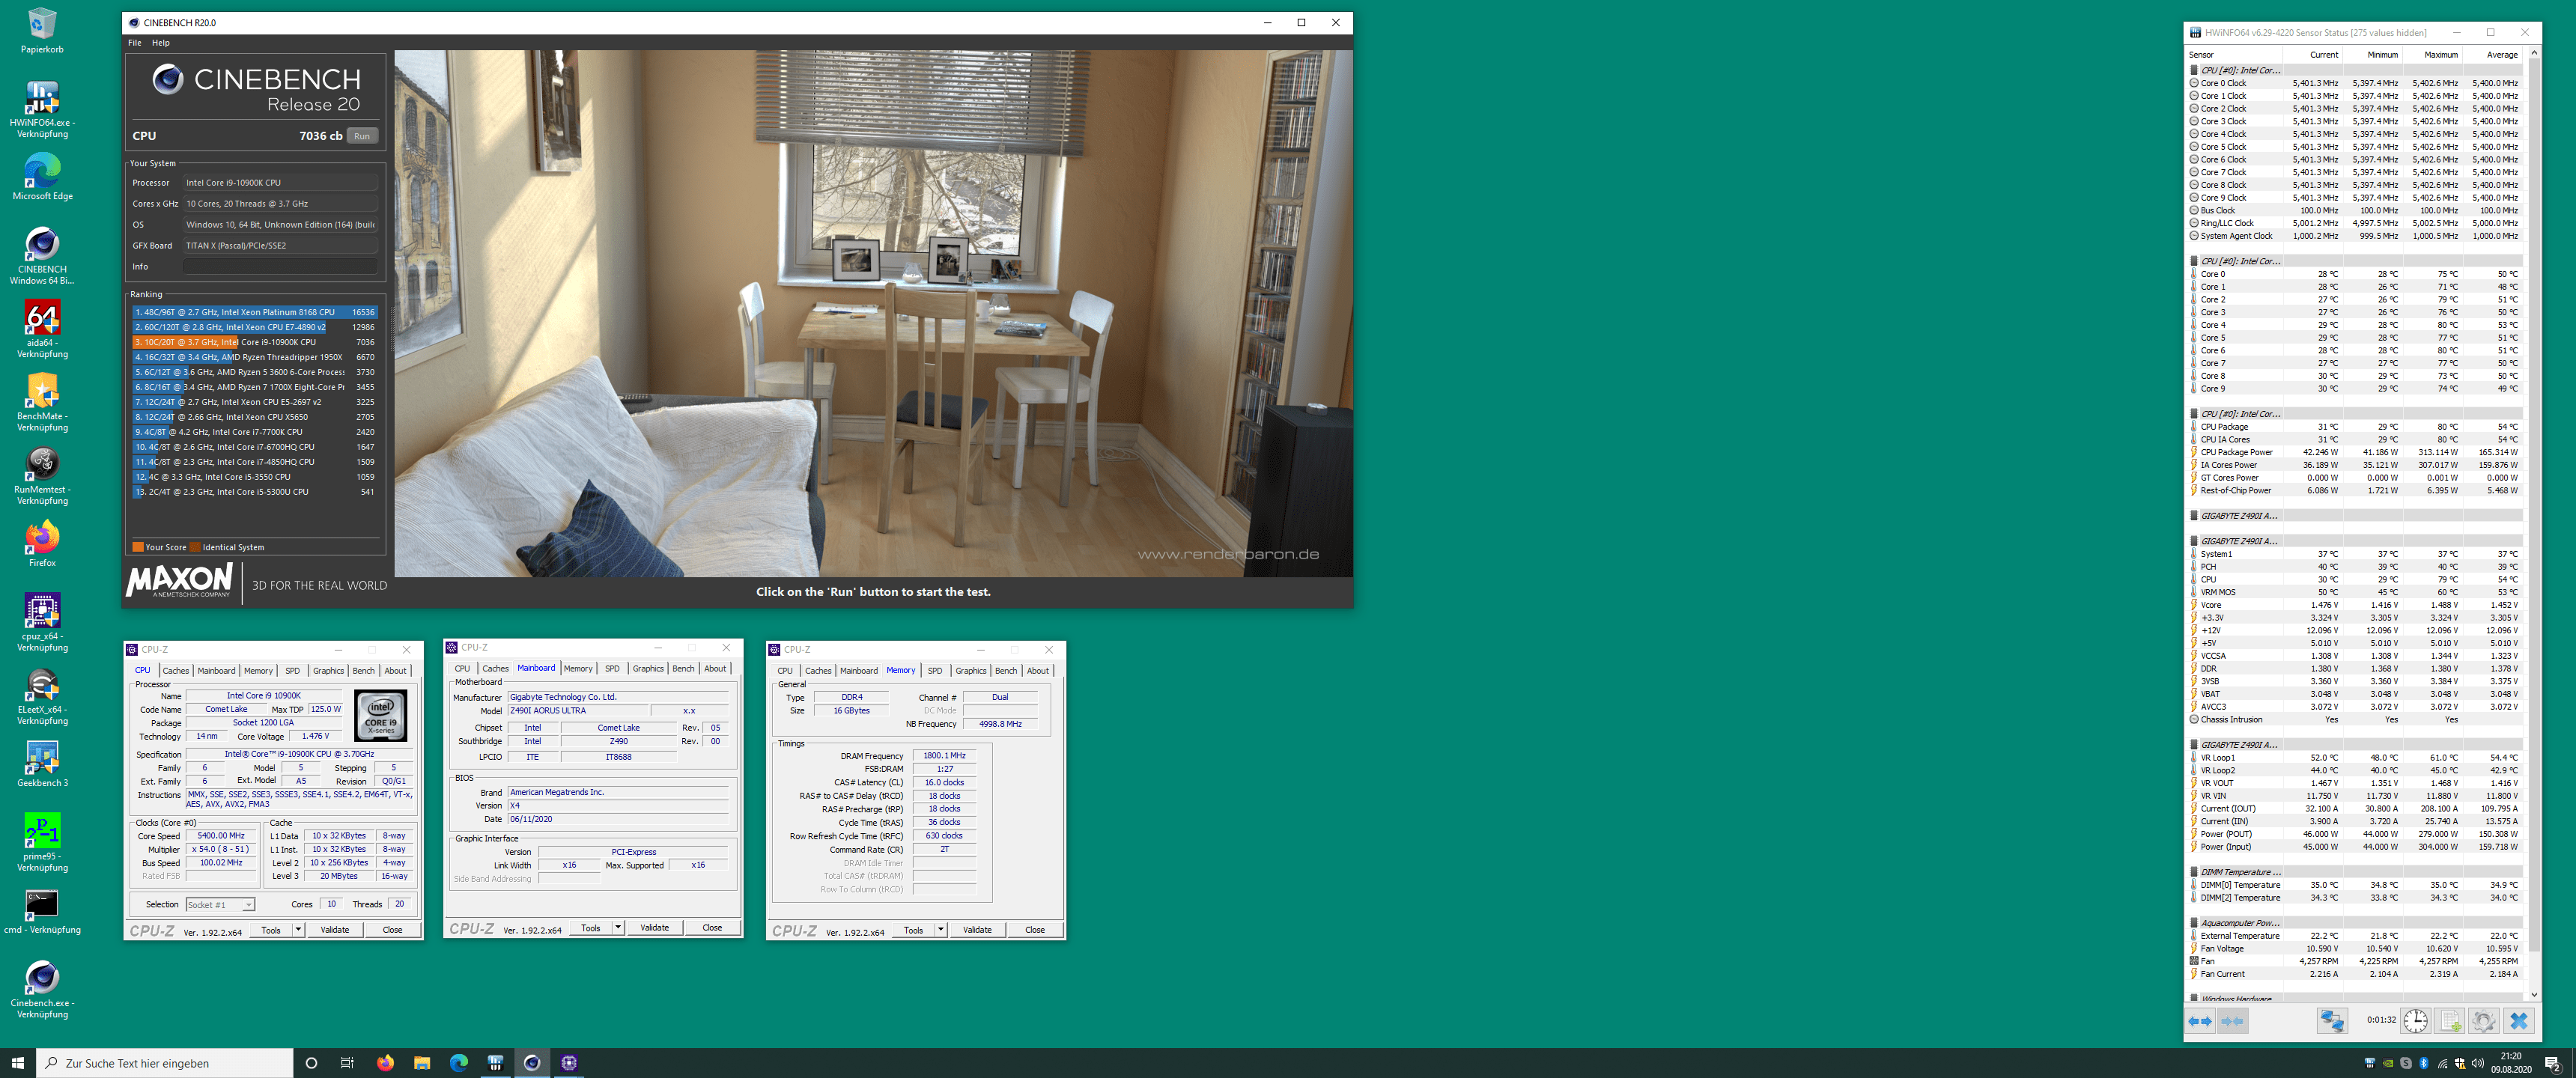Start HWiNFO logging with sheet-plus icon
The width and height of the screenshot is (2576, 1078).
point(2450,1021)
